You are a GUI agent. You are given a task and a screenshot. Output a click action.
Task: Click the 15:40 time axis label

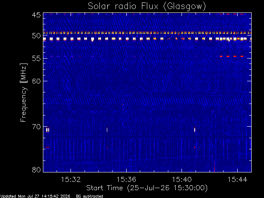[181, 179]
